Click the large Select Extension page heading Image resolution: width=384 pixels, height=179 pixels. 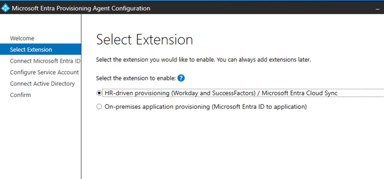click(144, 40)
